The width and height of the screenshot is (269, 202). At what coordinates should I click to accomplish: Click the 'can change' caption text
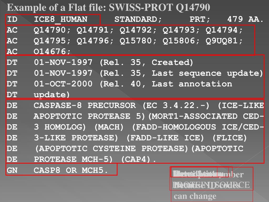195,196
